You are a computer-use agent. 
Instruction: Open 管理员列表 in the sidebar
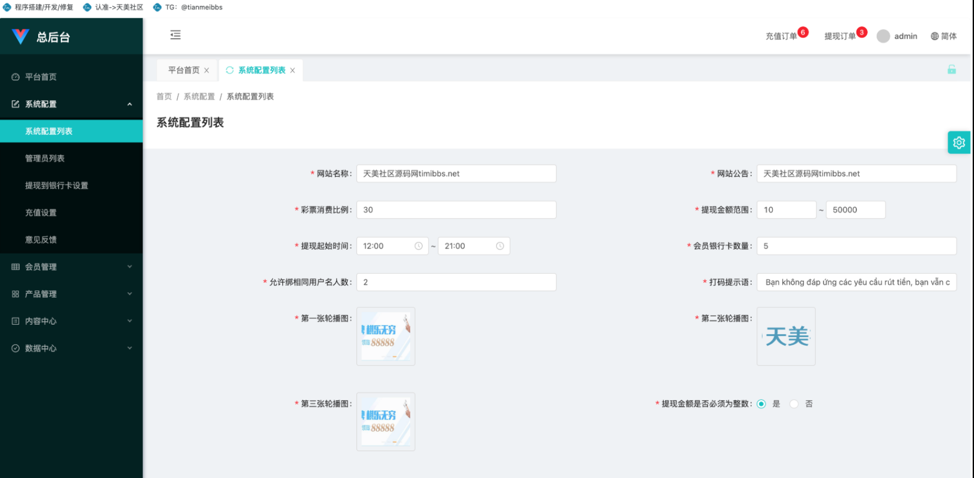[72, 158]
